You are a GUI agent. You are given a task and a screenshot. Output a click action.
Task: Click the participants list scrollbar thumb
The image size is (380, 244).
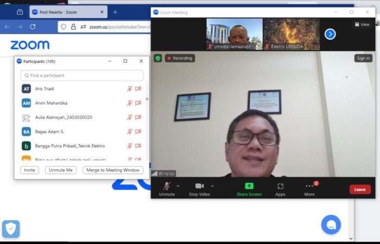click(x=147, y=99)
